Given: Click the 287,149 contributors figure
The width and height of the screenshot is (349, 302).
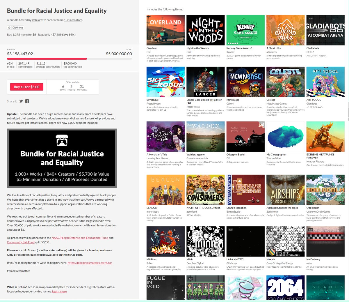Looking at the screenshot, I should (24, 63).
